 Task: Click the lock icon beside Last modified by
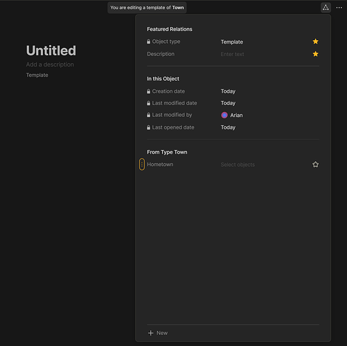(148, 115)
